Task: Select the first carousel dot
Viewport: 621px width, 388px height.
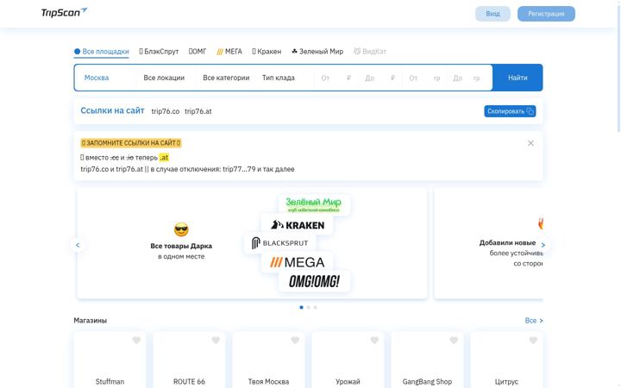Action: 301,307
